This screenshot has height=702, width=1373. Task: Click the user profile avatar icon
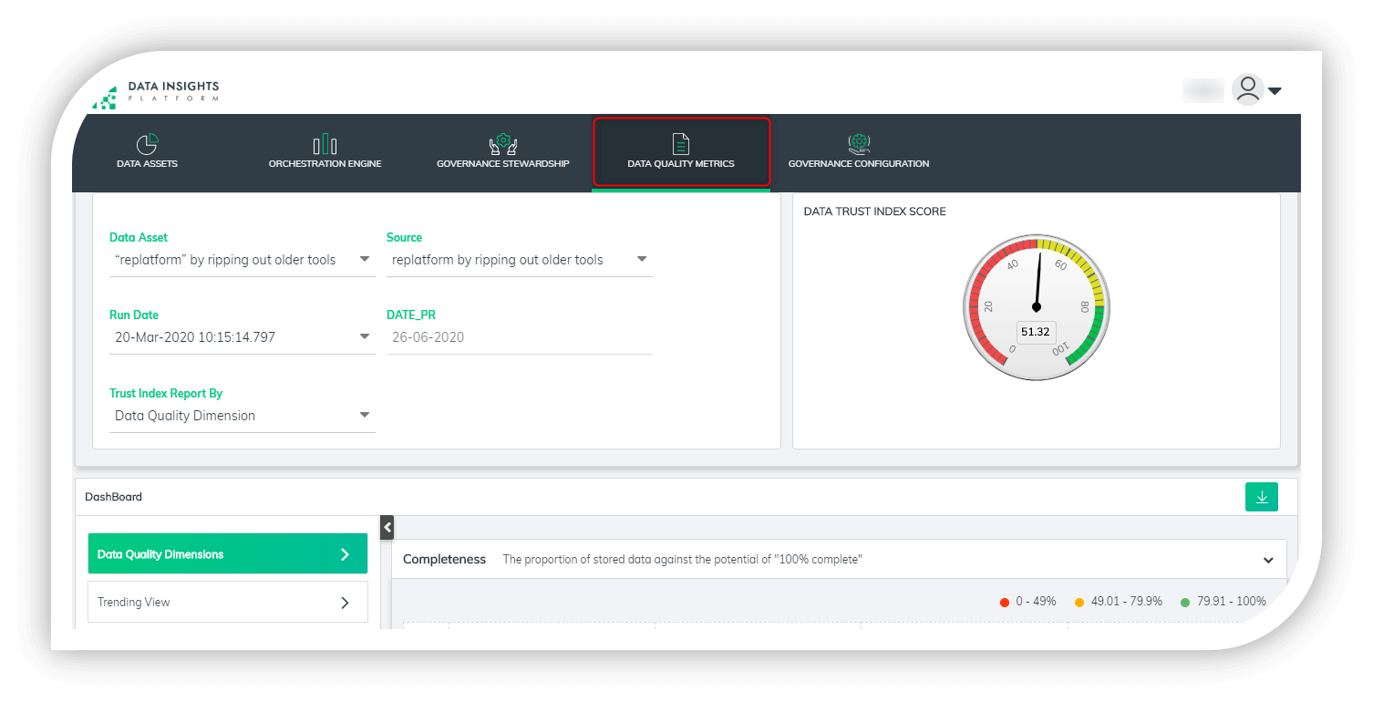(x=1247, y=89)
